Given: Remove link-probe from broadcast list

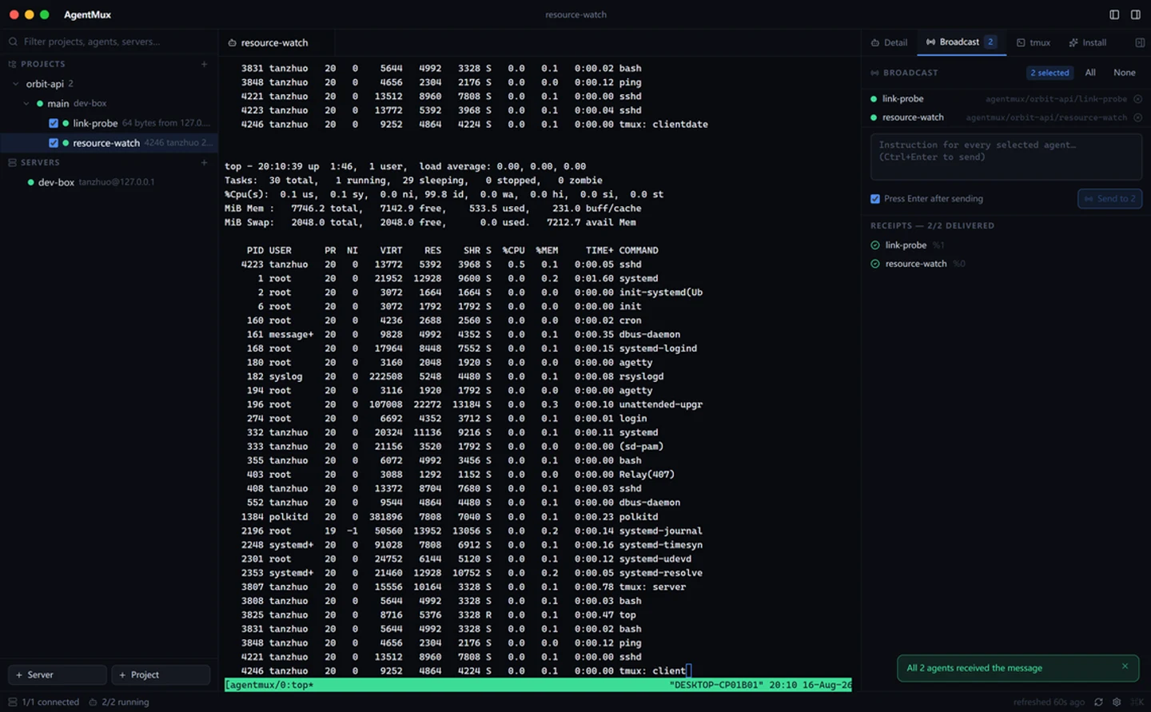Looking at the screenshot, I should (1137, 99).
